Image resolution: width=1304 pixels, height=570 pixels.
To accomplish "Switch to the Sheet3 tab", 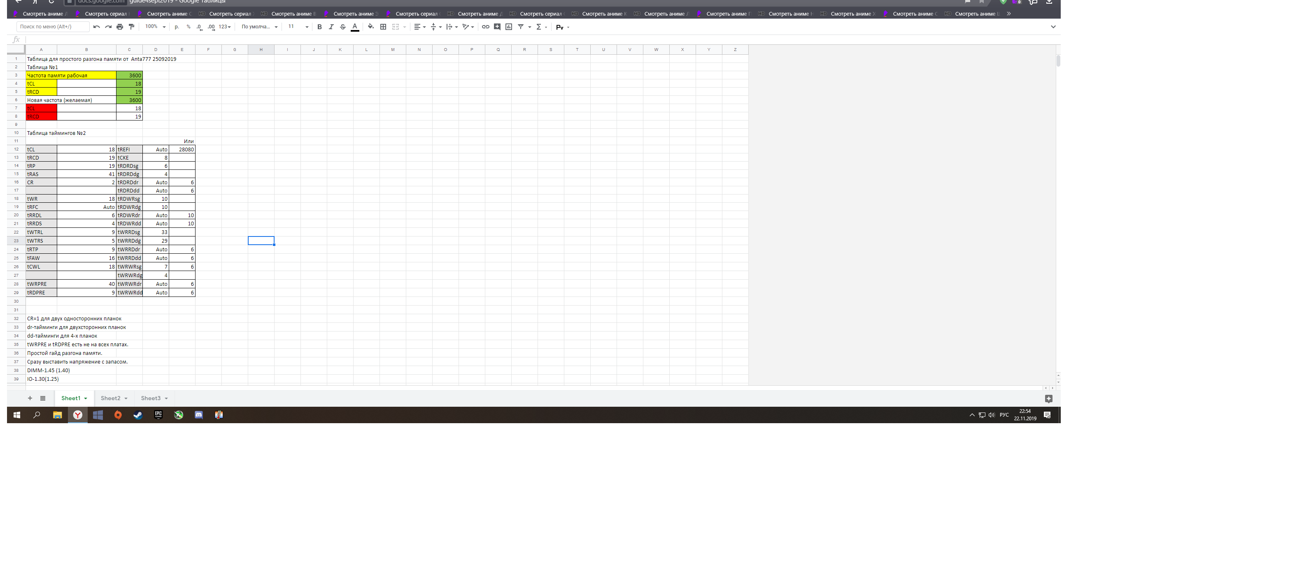I will click(x=150, y=398).
